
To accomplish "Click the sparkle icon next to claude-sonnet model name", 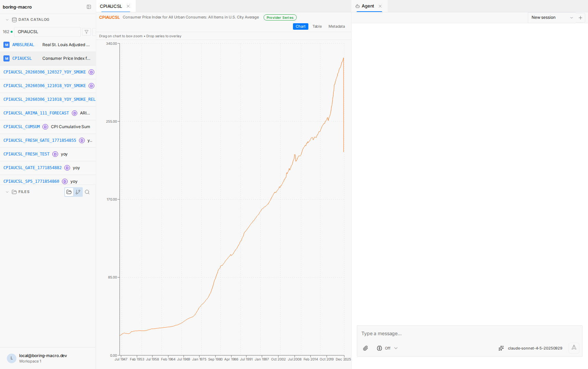I will pos(501,348).
